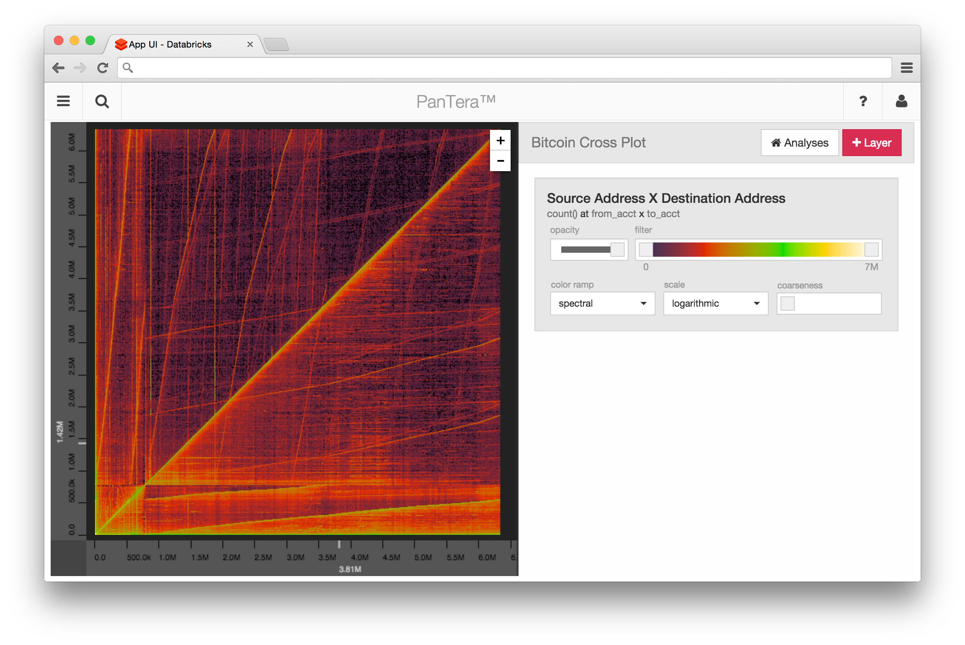The image size is (965, 645).
Task: Expand the scale logarithmic dropdown
Action: pos(716,303)
